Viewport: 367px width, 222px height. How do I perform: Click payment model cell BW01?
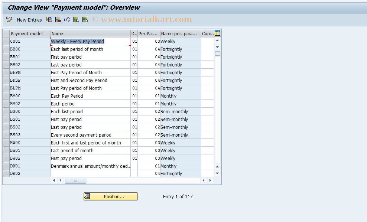click(30, 150)
